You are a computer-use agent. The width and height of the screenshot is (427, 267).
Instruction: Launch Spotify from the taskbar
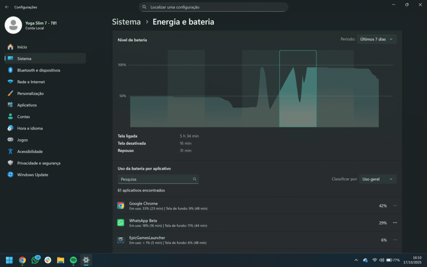click(73, 260)
